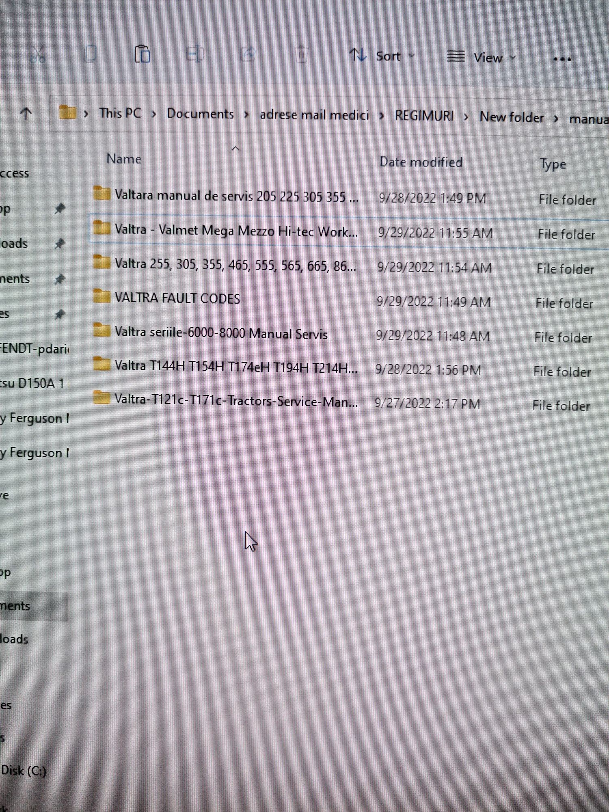This screenshot has height=812, width=609.
Task: Click the Paste clipboard icon
Action: coord(142,54)
